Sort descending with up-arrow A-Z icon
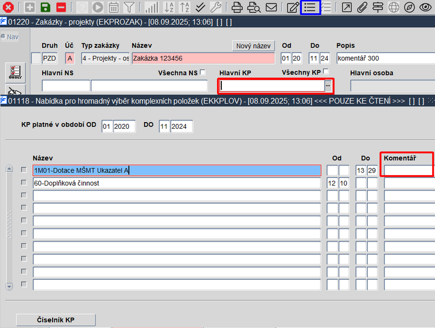 coord(184,7)
